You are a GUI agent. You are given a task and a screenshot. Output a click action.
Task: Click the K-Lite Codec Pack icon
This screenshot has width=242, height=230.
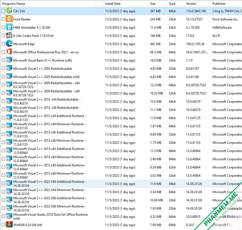pyautogui.click(x=9, y=35)
